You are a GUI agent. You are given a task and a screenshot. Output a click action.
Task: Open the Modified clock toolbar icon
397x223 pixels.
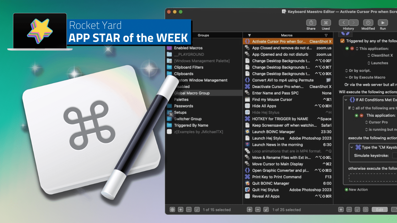(x=368, y=23)
